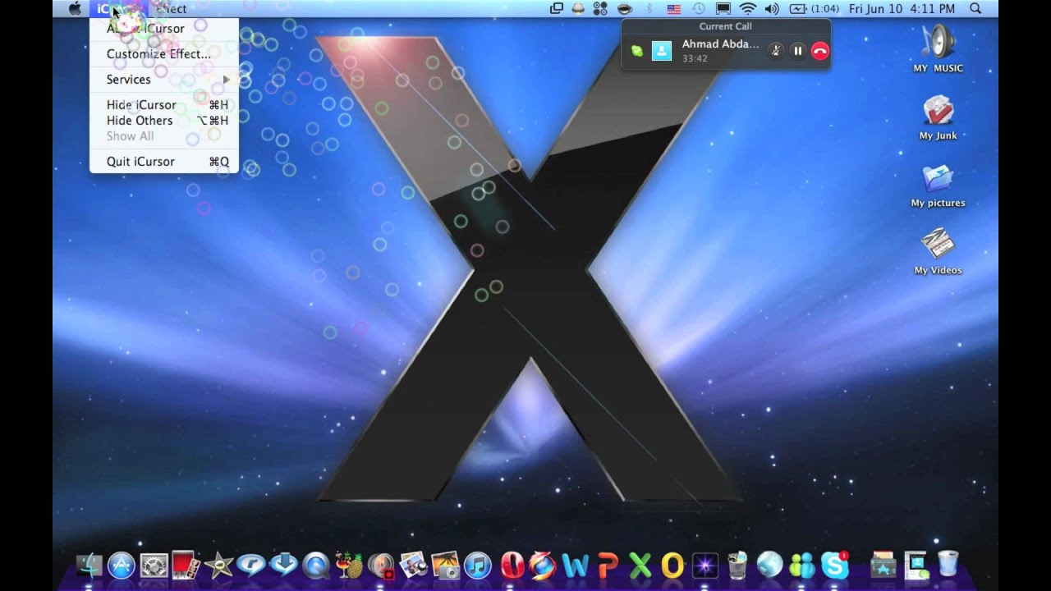The width and height of the screenshot is (1051, 591).
Task: Hang up call with red button
Action: pyautogui.click(x=819, y=51)
